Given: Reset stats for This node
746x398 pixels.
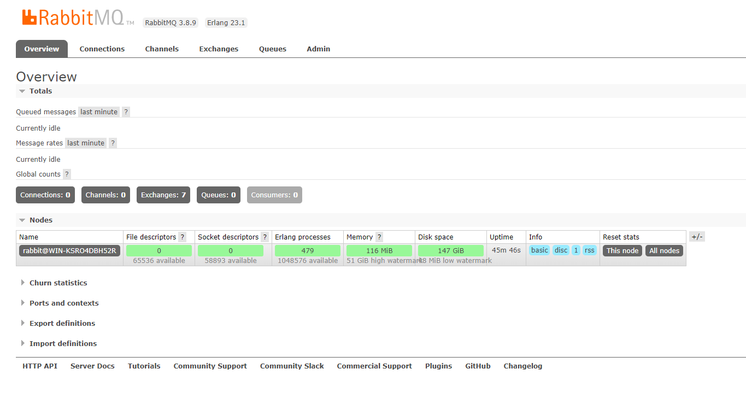Looking at the screenshot, I should [622, 250].
